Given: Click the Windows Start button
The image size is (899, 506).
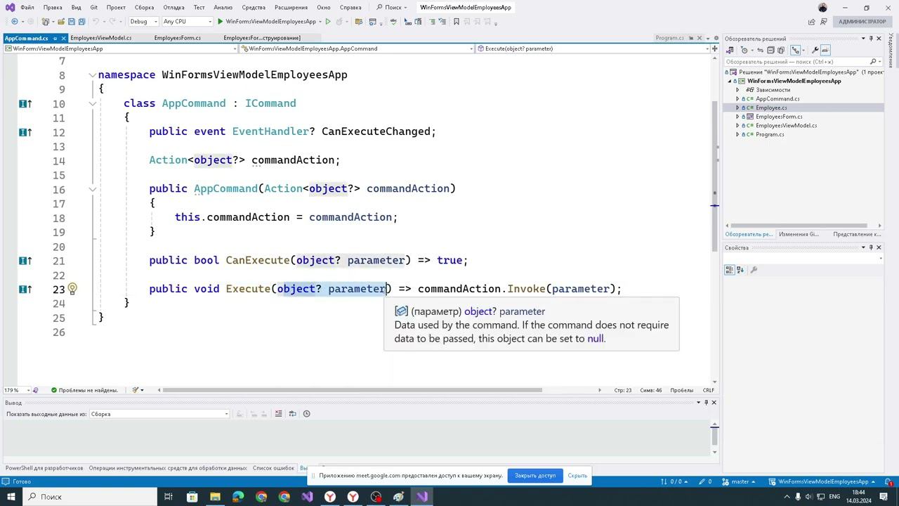Looking at the screenshot, I should tap(11, 497).
